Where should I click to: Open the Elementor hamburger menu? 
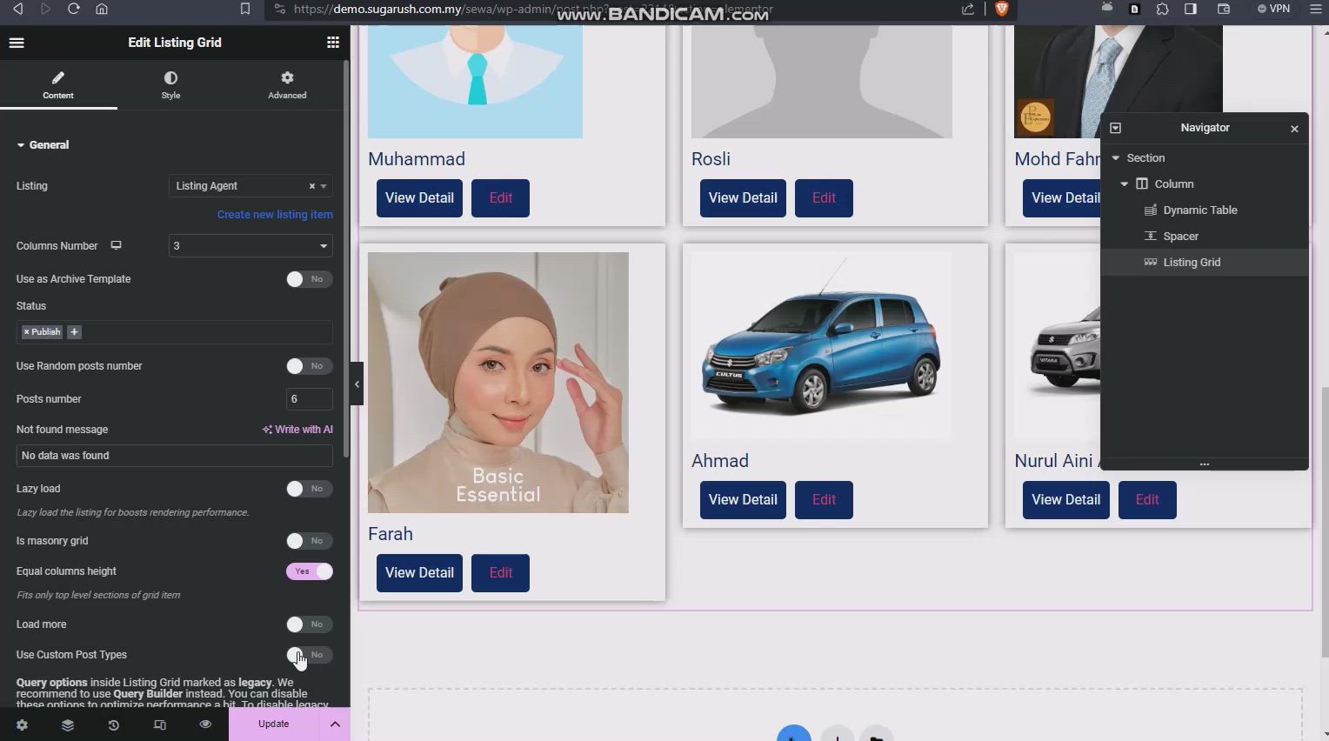click(x=17, y=43)
